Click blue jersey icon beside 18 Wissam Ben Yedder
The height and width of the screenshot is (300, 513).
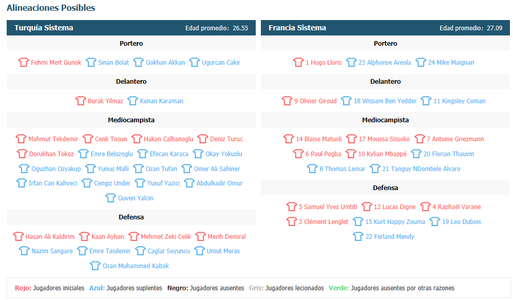coord(346,101)
